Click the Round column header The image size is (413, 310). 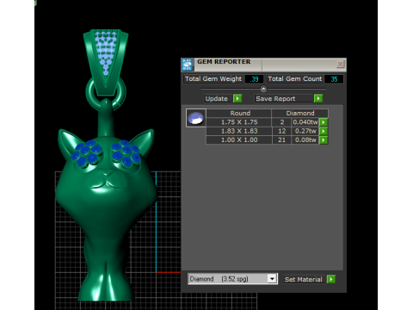(x=239, y=113)
